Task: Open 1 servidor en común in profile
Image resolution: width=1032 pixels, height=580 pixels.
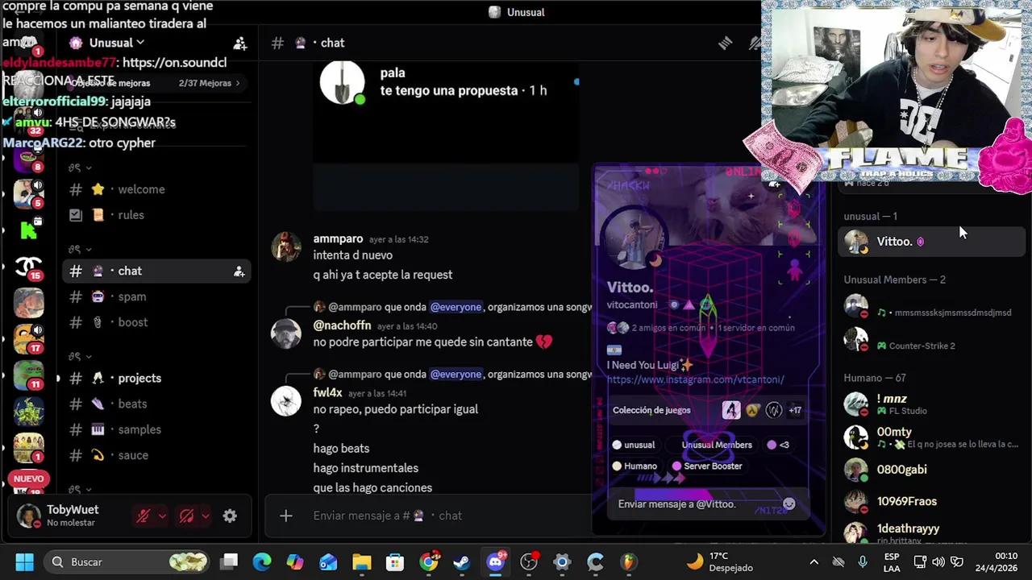Action: click(756, 328)
